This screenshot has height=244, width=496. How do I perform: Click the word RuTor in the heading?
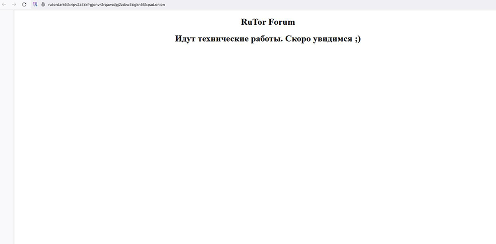tap(253, 22)
